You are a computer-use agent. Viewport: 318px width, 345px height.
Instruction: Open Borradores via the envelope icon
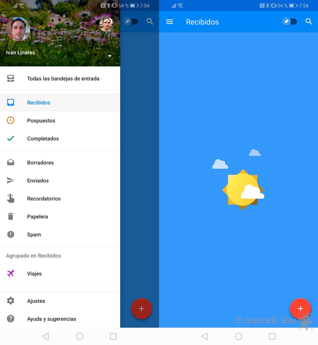(11, 162)
